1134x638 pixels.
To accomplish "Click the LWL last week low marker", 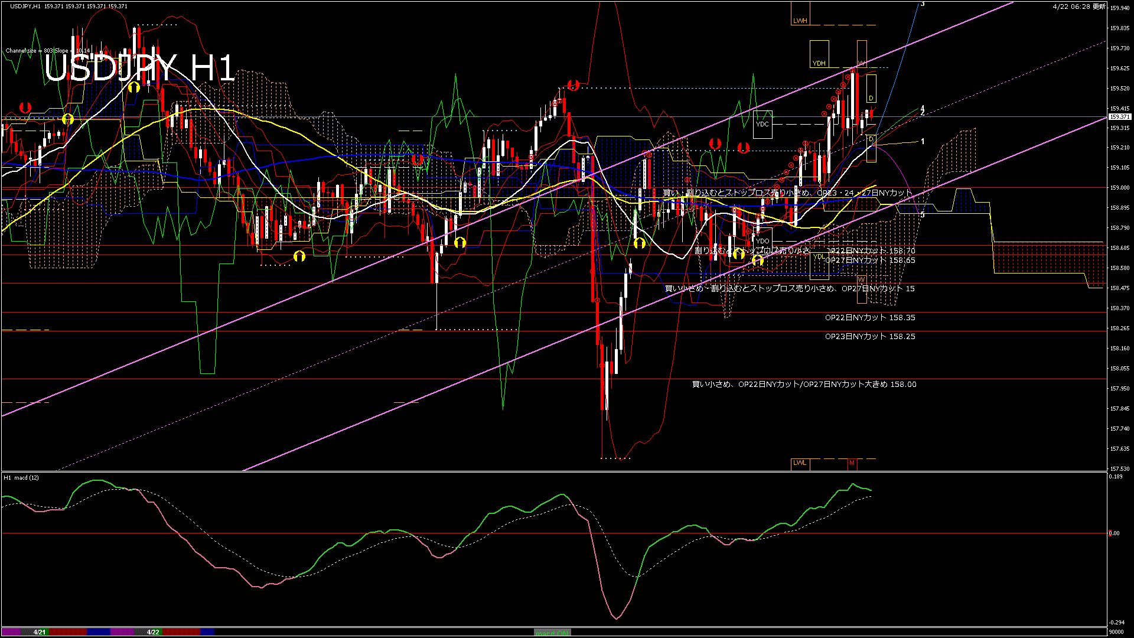I will point(800,463).
